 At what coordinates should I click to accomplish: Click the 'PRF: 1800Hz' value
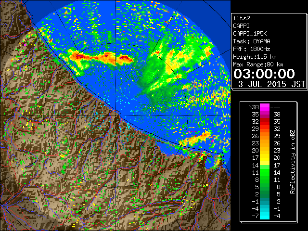point(252,49)
